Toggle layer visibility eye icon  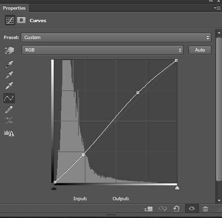tap(192, 208)
